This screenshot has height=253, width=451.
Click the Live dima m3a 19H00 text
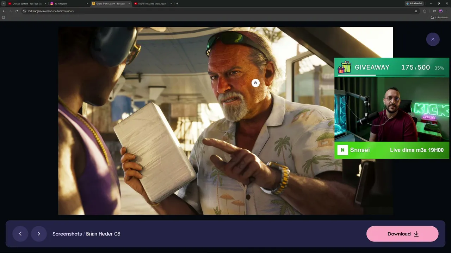(x=417, y=150)
